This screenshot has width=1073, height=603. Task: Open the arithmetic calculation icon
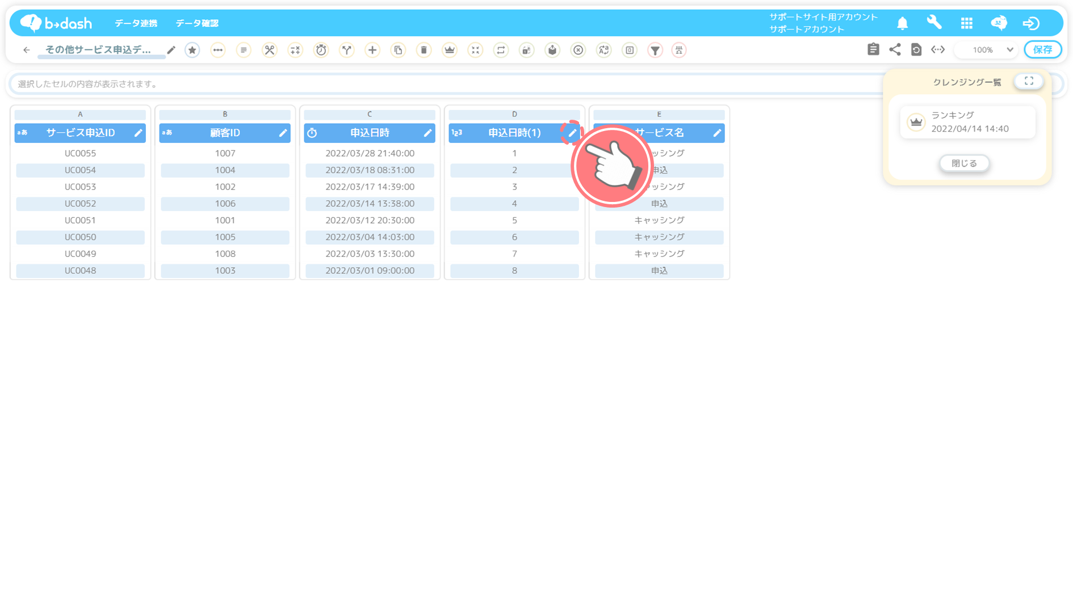tap(295, 50)
